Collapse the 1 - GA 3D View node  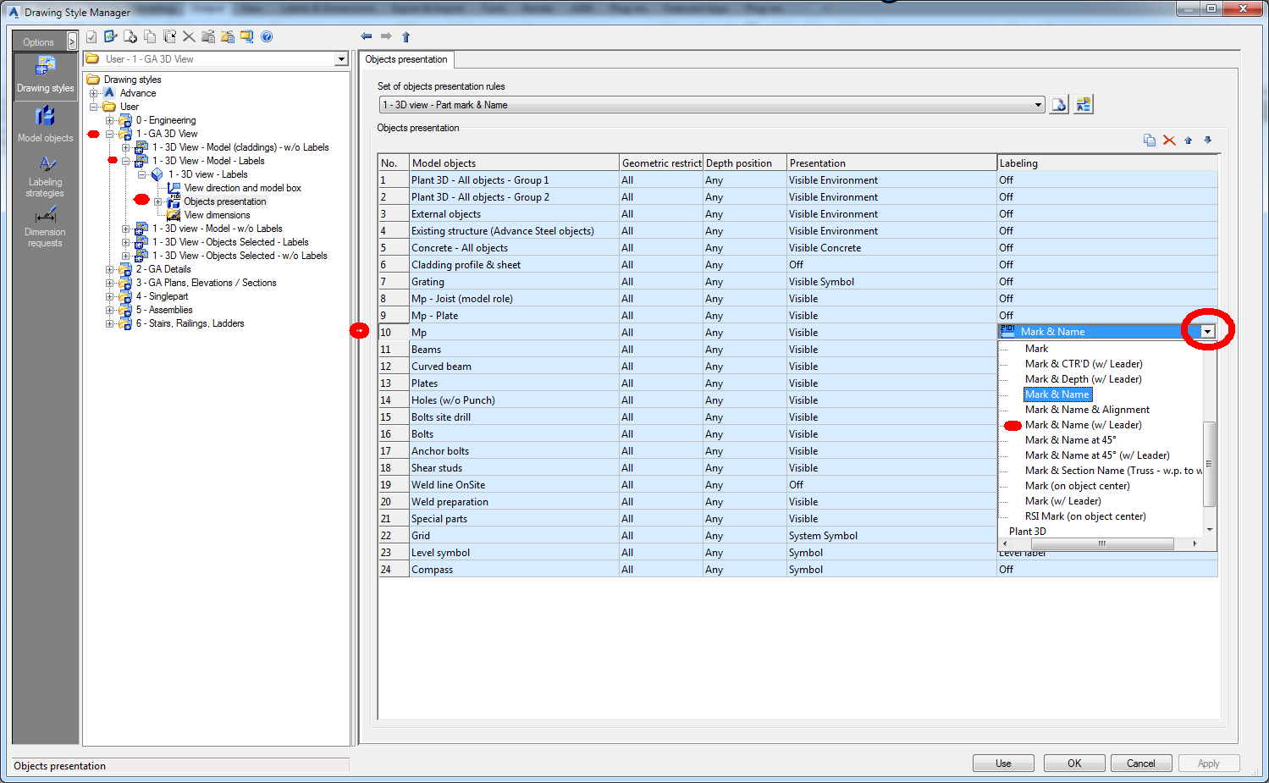click(x=109, y=133)
